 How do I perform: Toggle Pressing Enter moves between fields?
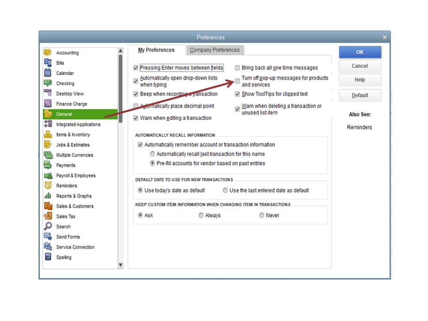pos(136,68)
